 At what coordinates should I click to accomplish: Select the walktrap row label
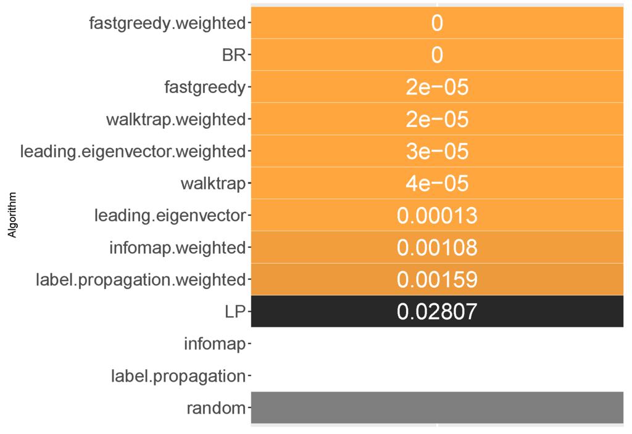click(213, 184)
